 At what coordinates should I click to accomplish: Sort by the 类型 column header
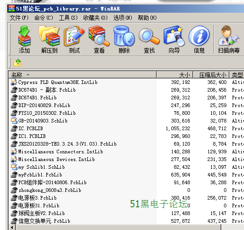click(237, 75)
